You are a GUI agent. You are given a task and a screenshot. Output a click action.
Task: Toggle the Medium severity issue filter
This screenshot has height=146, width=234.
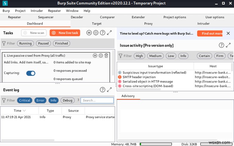(155, 56)
